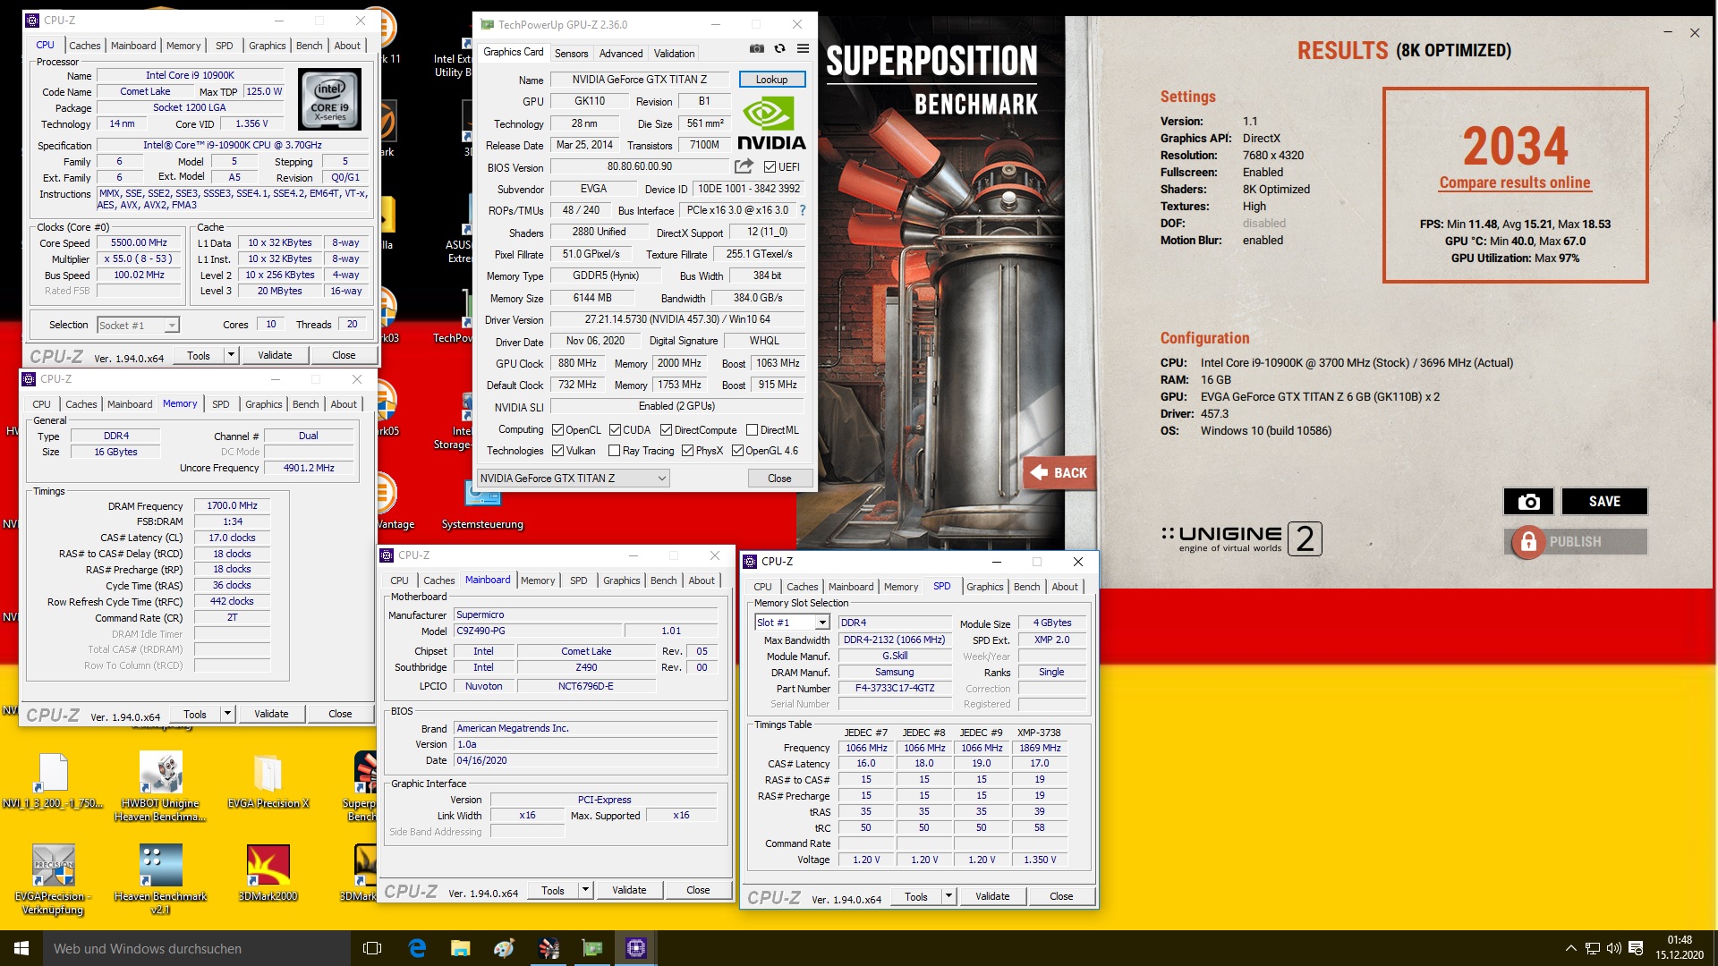Open Heaven Benchmark v2.1 desktop icon
Viewport: 1718px width, 966px height.
pos(160,878)
